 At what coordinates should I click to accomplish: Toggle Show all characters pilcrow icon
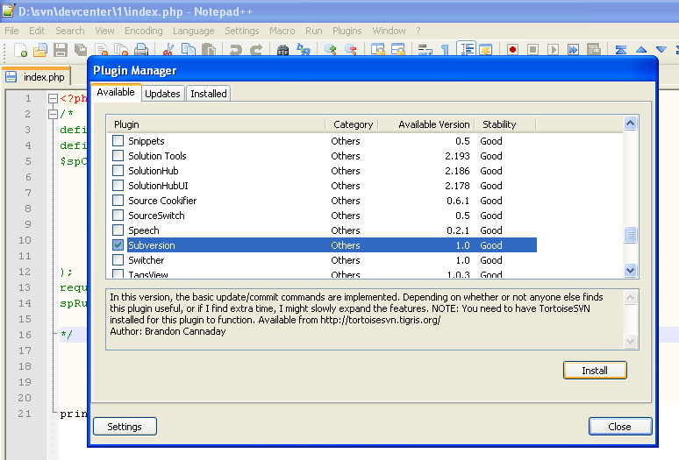coord(445,50)
